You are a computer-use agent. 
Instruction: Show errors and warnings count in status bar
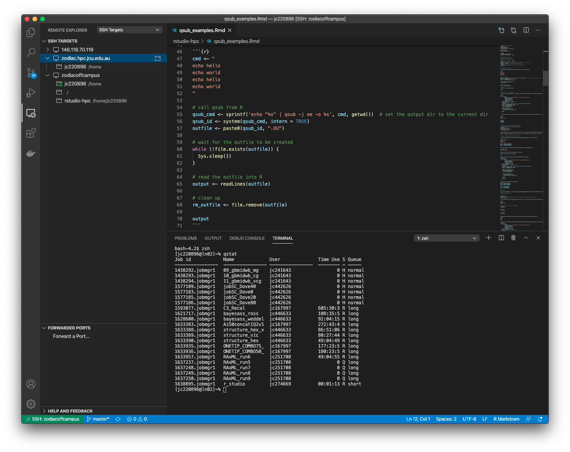137,419
